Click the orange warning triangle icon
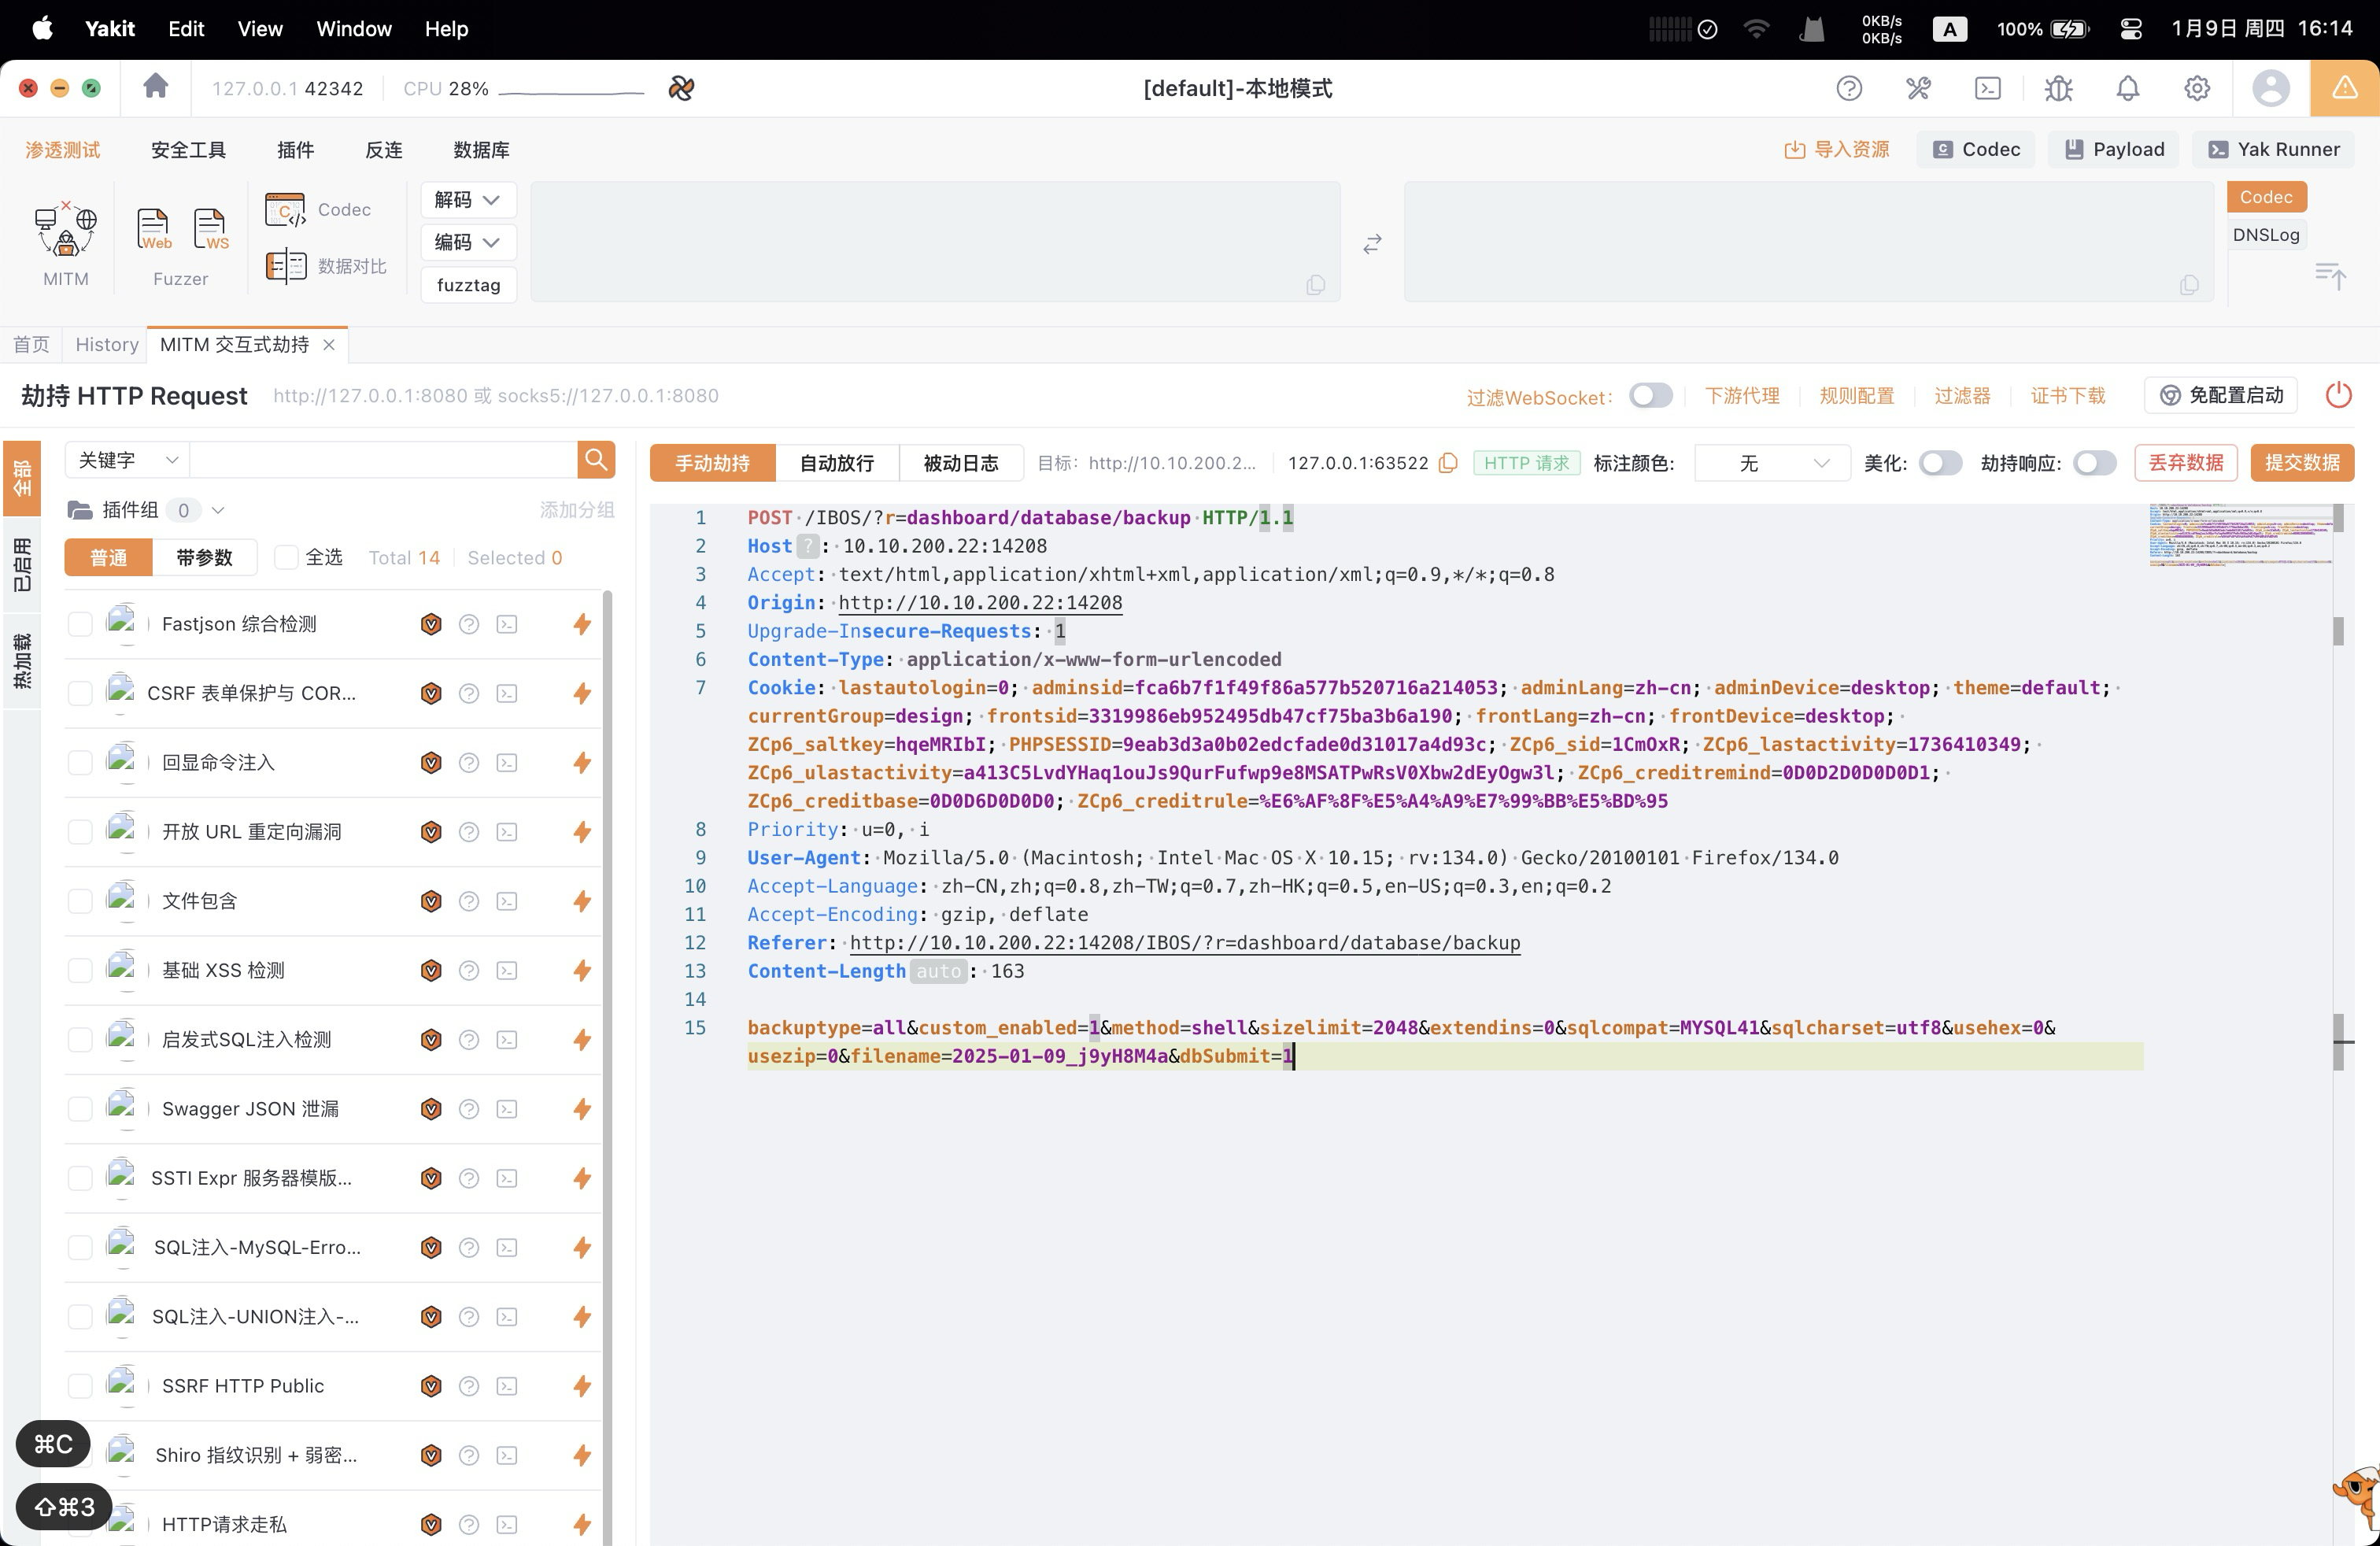The image size is (2380, 1546). [2345, 88]
